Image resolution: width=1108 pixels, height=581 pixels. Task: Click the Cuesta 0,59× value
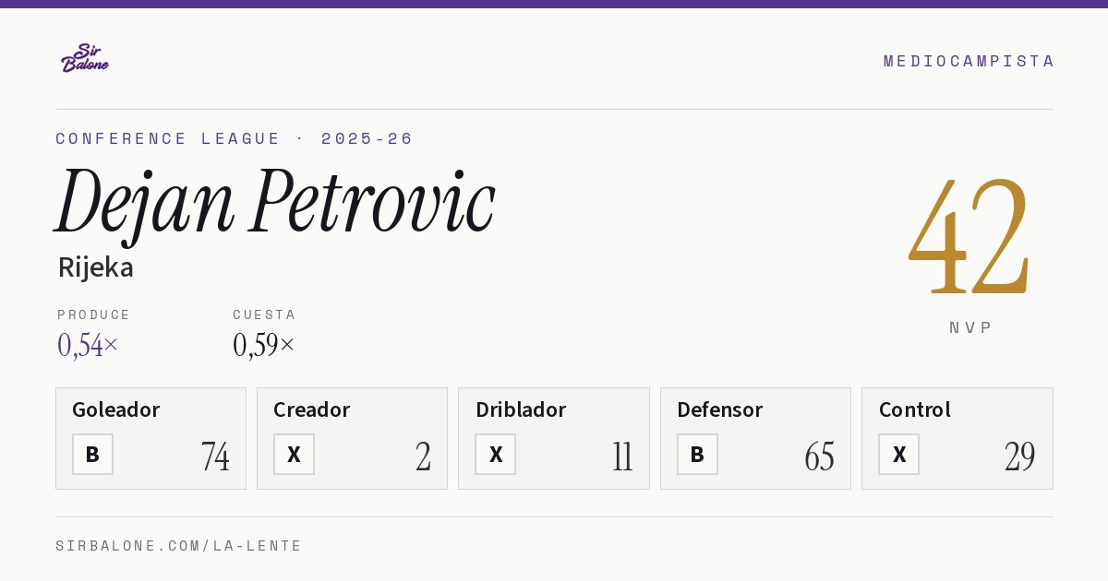[x=264, y=345]
